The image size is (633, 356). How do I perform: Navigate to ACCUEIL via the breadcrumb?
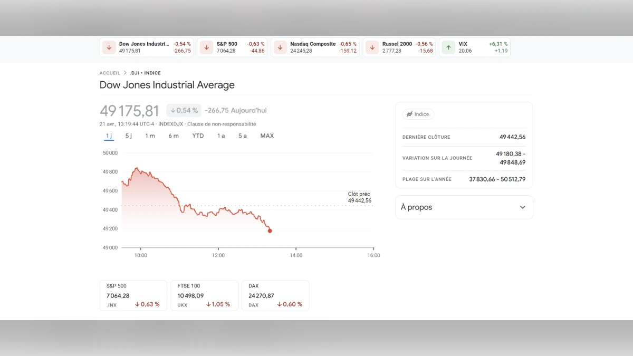tap(109, 73)
